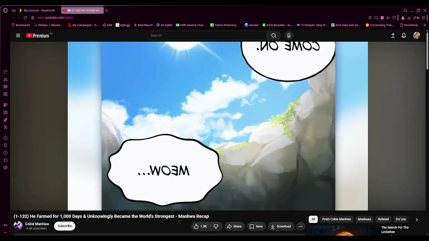429x241 pixels.
Task: Download the video
Action: (281, 227)
